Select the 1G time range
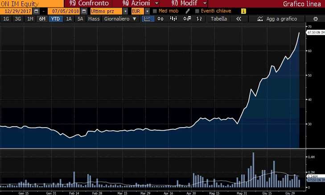The width and height of the screenshot is (325, 195). click(6, 19)
